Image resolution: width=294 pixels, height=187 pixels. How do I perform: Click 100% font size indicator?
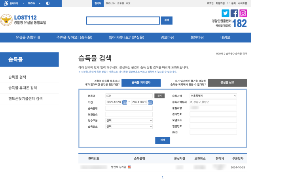(31, 4)
